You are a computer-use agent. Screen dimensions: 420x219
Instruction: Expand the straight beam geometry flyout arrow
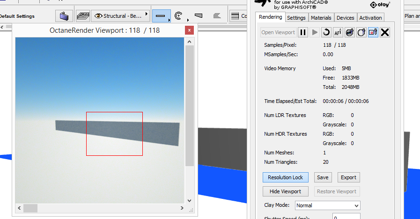[169, 20]
